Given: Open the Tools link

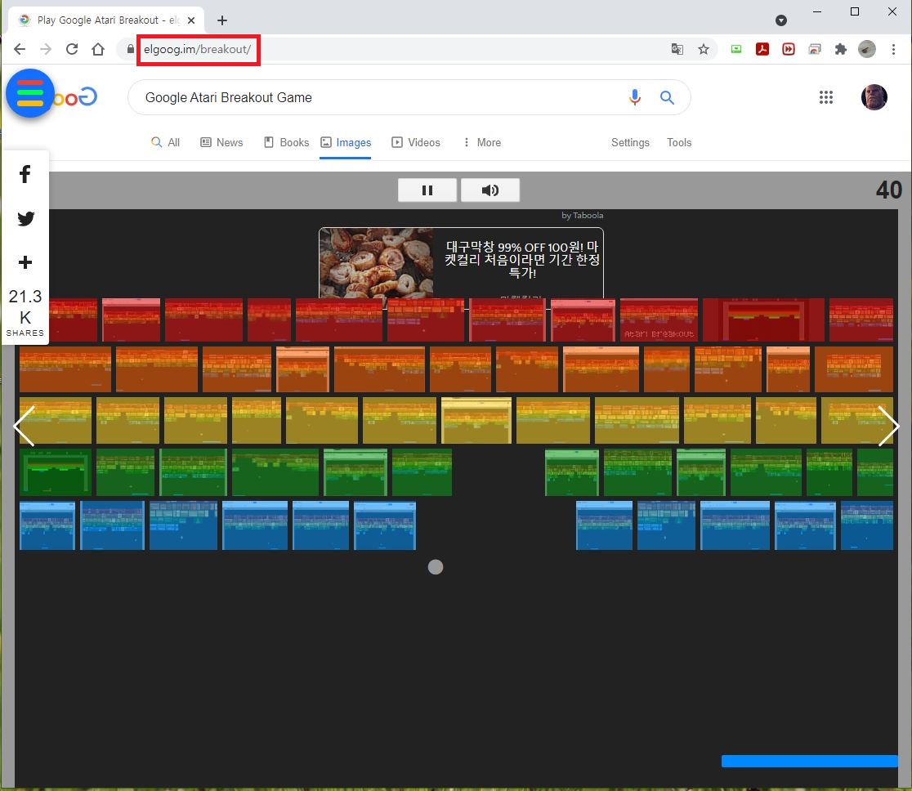Looking at the screenshot, I should click(x=679, y=142).
